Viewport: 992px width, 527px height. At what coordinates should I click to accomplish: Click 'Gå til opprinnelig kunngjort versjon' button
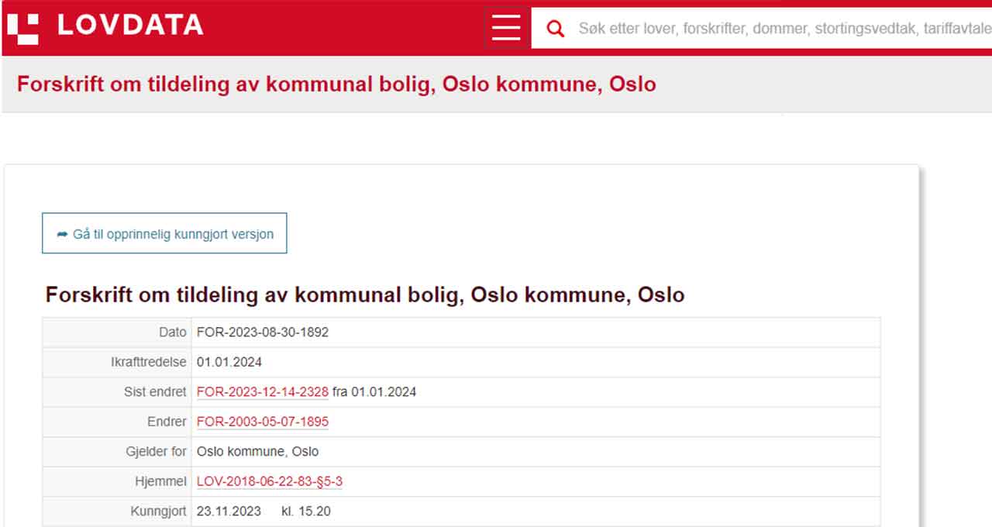point(164,232)
